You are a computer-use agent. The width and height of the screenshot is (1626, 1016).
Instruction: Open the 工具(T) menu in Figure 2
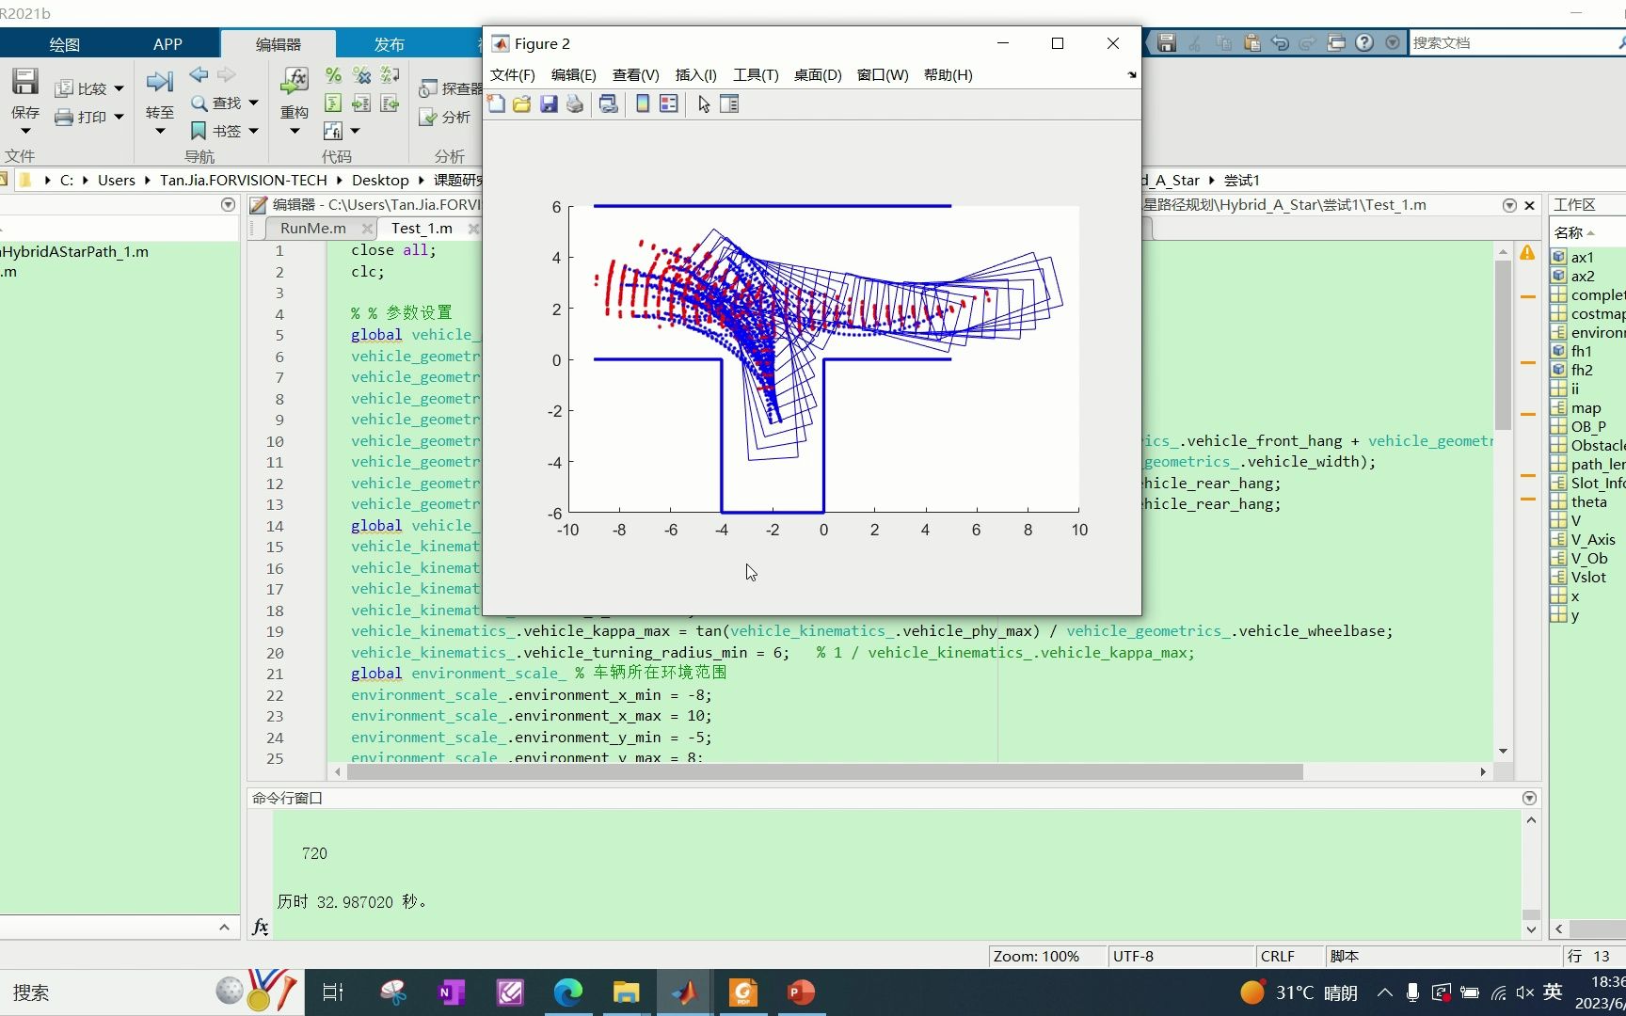(x=756, y=75)
